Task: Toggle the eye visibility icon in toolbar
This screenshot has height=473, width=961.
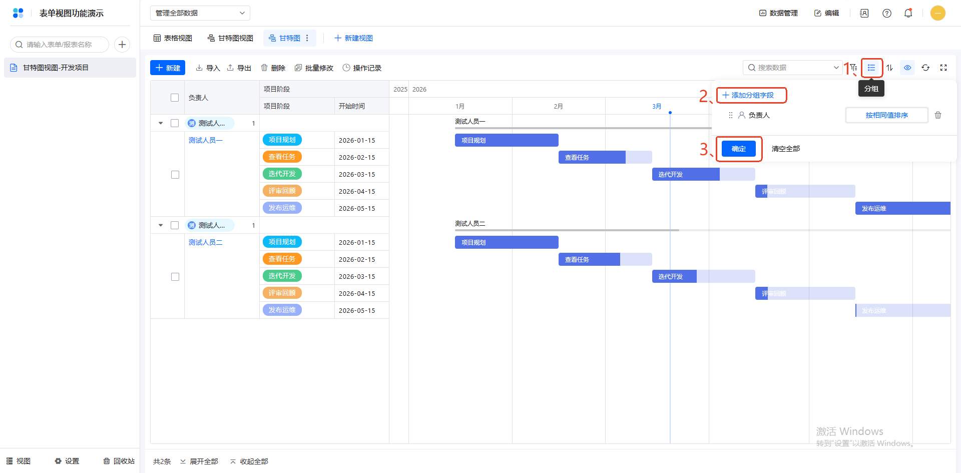Action: [907, 68]
